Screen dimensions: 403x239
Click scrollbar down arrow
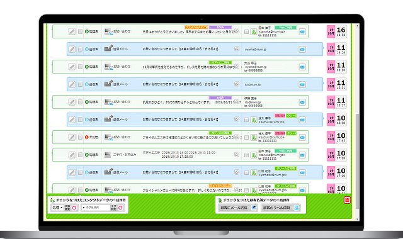357,219
